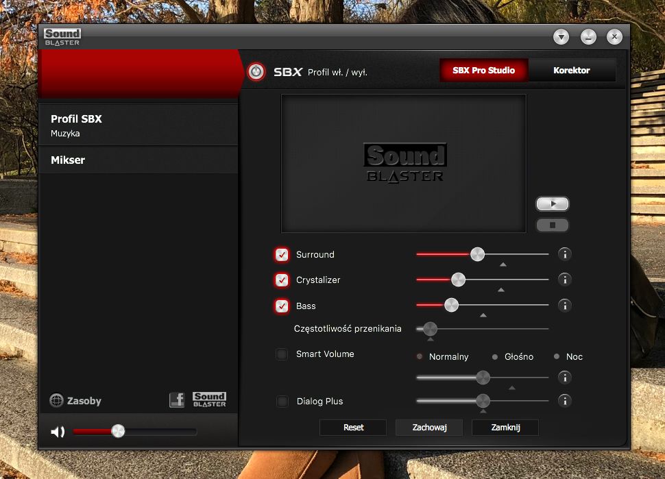Disable the Crystalizer checkbox
The image size is (665, 479).
pyautogui.click(x=282, y=280)
